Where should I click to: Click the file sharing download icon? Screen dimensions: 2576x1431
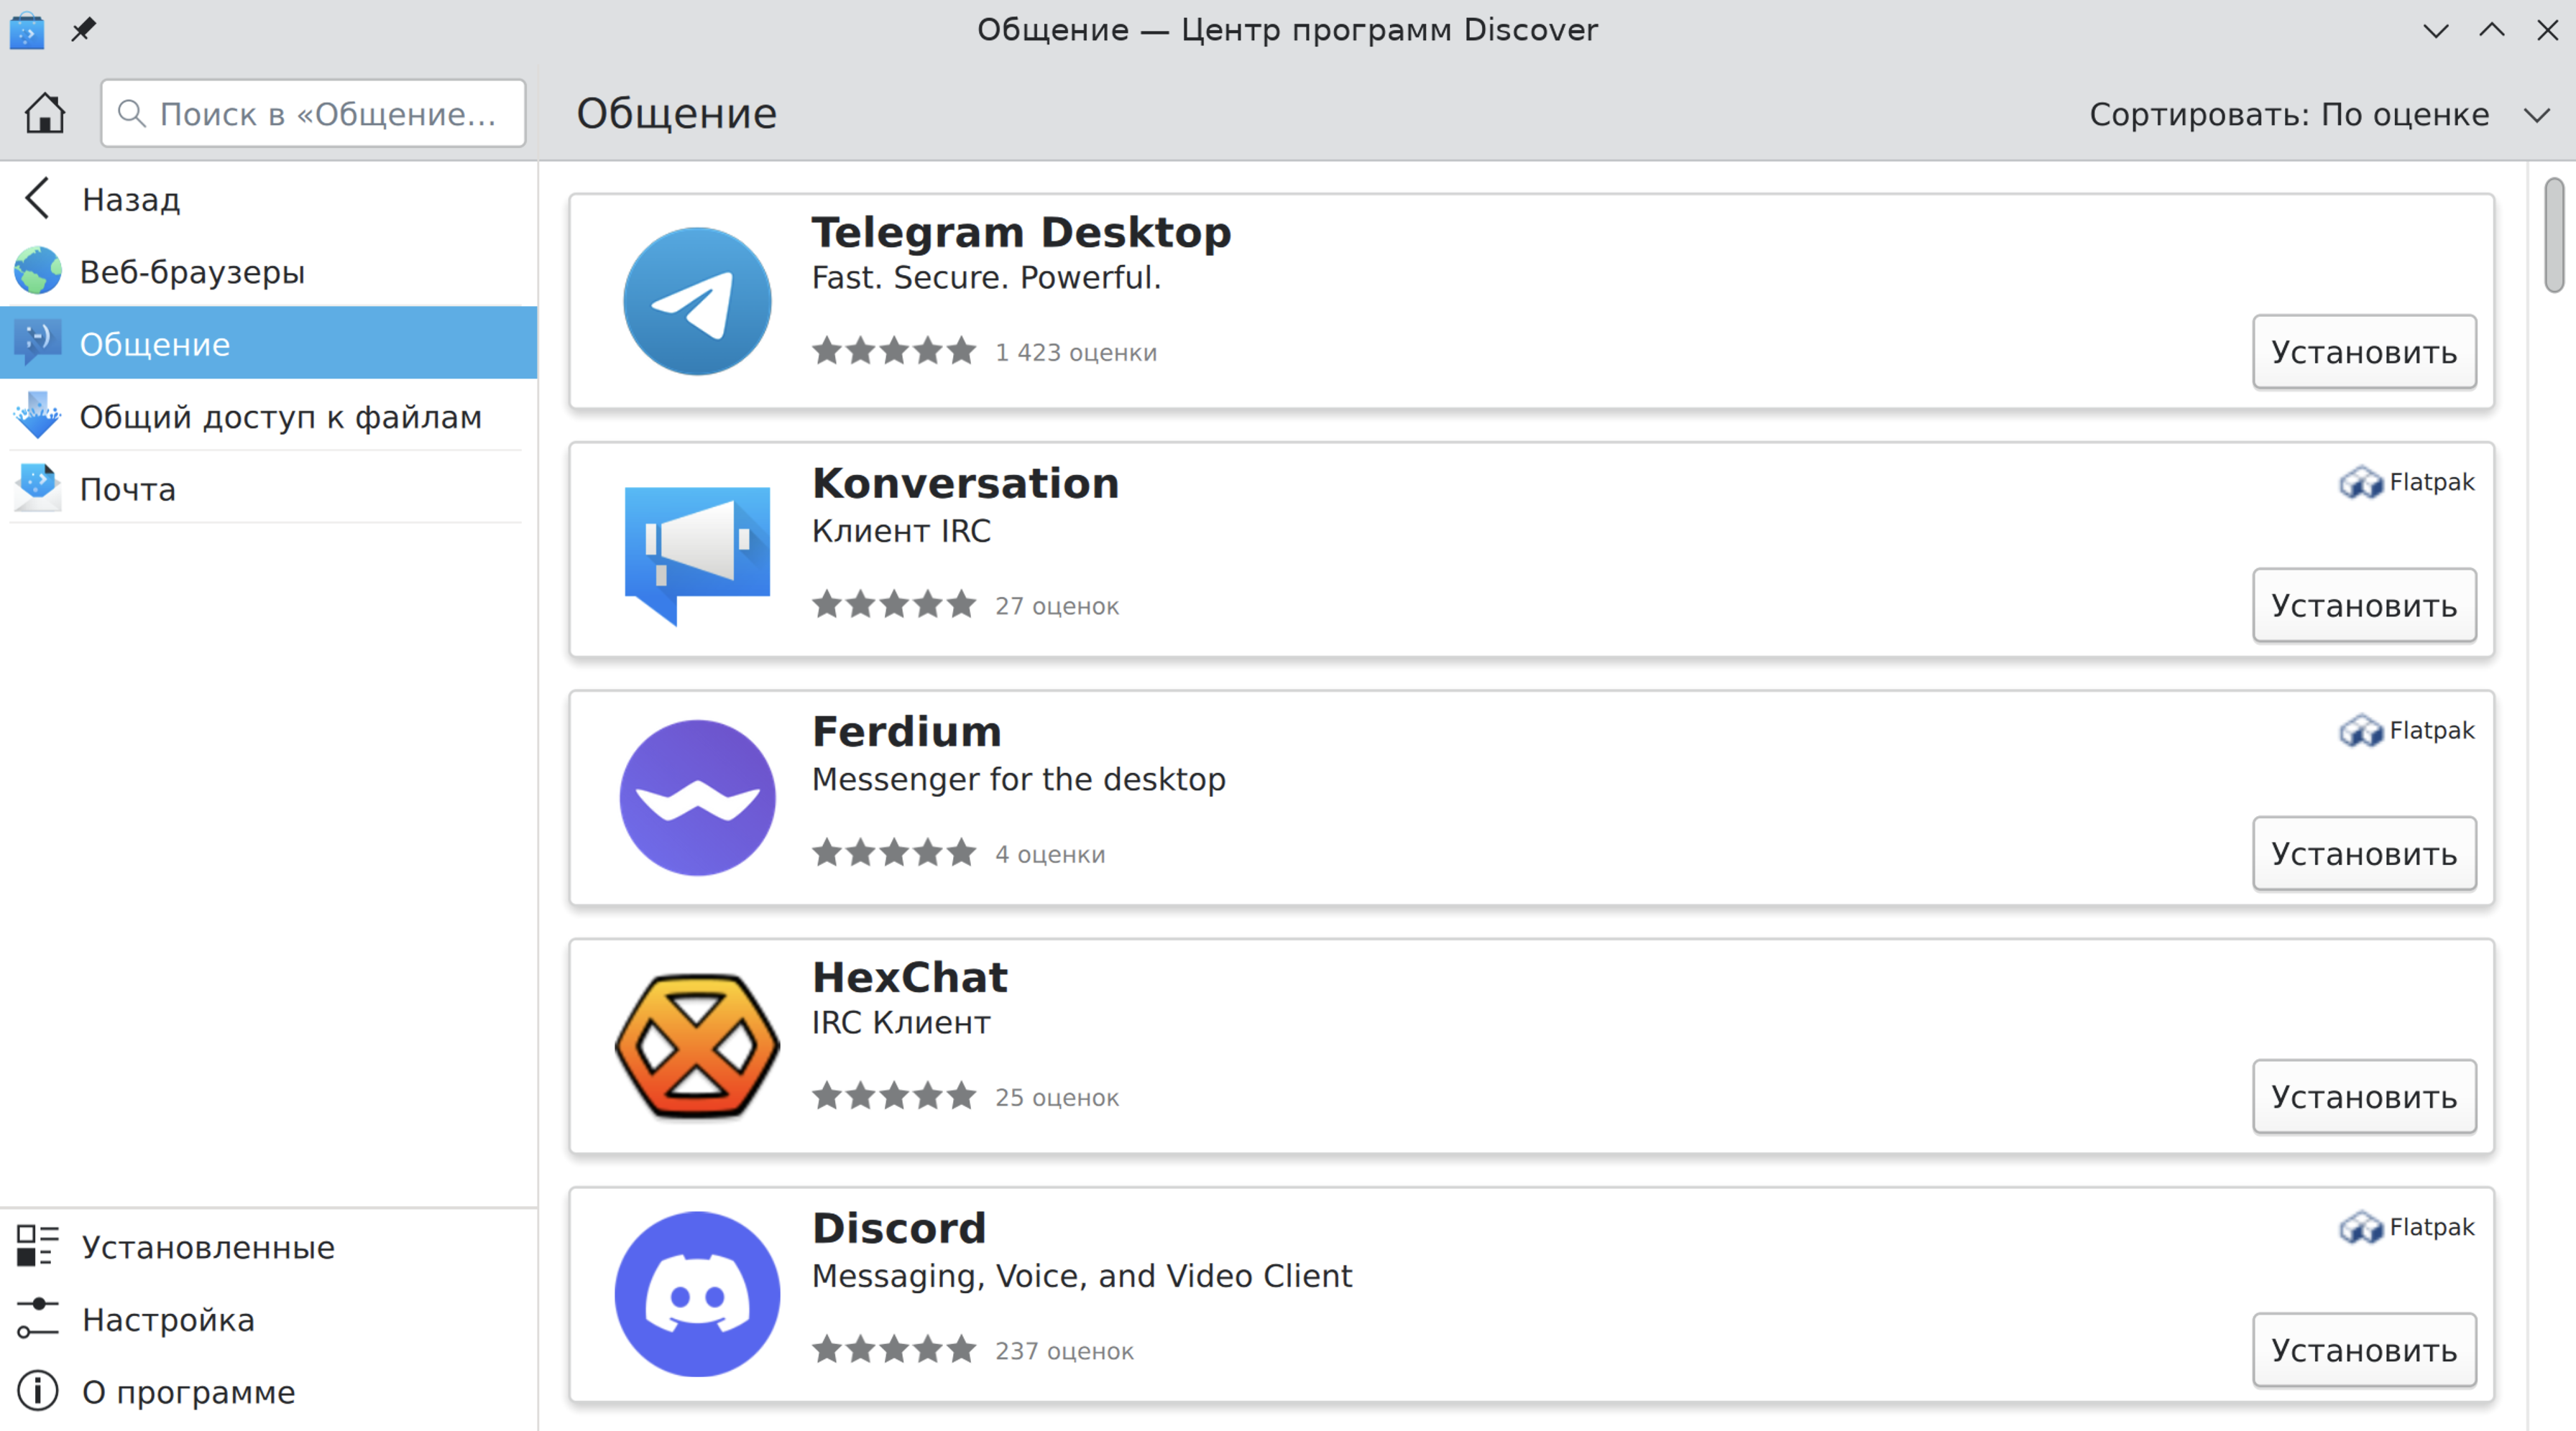point(38,416)
